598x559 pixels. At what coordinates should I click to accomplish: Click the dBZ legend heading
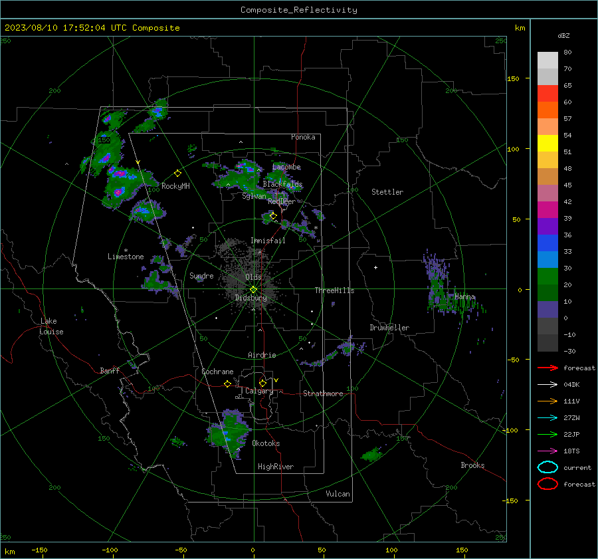[x=563, y=35]
